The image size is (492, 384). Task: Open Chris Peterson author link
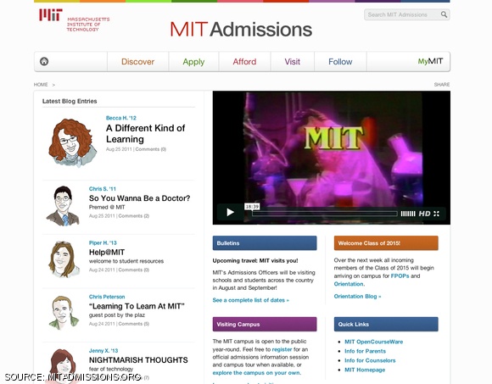pos(107,297)
